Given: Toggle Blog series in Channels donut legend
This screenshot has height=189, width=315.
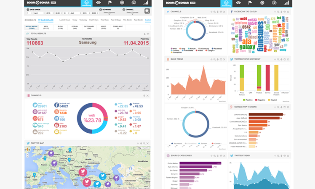Looking at the screenshot, I should tap(182, 48).
